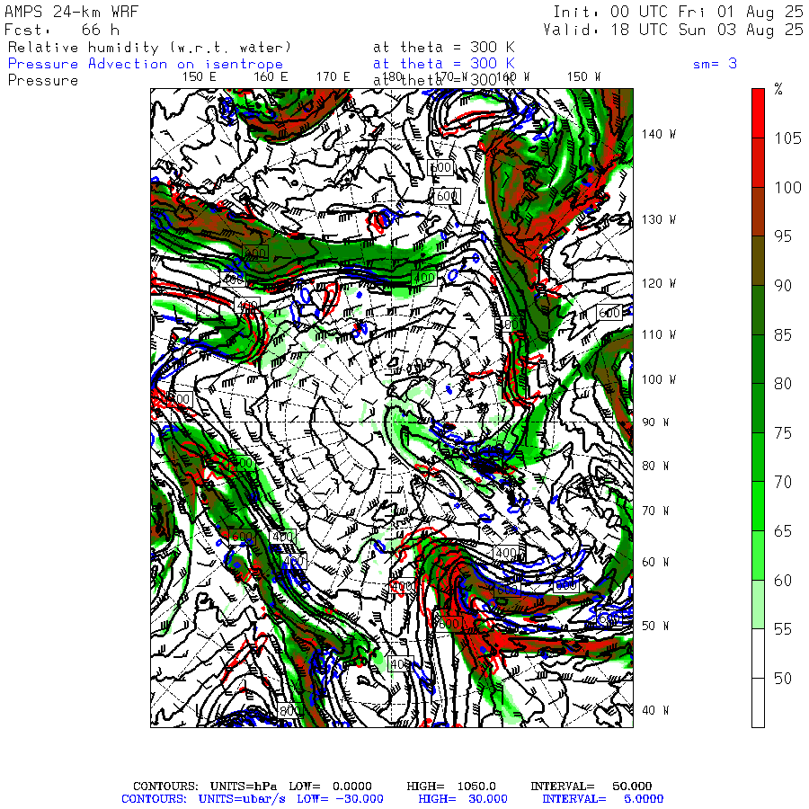Click the "50 W" longitude label
The height and width of the screenshot is (809, 809).
(x=655, y=626)
